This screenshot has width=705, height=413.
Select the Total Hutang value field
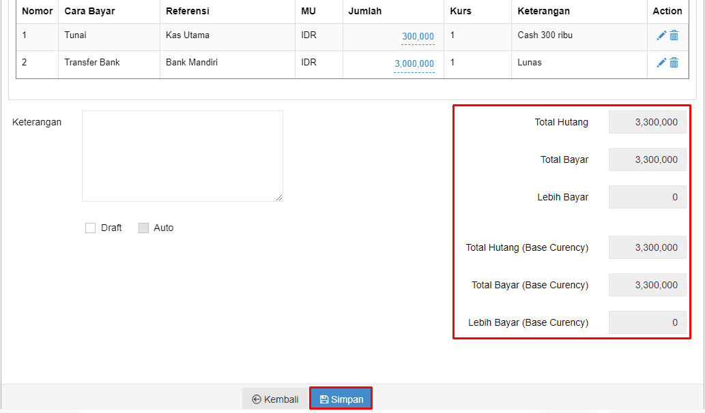[x=648, y=122]
